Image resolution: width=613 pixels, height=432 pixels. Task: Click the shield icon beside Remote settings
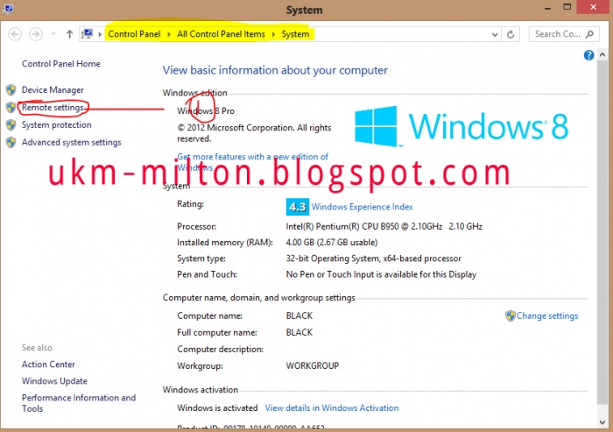[x=11, y=108]
